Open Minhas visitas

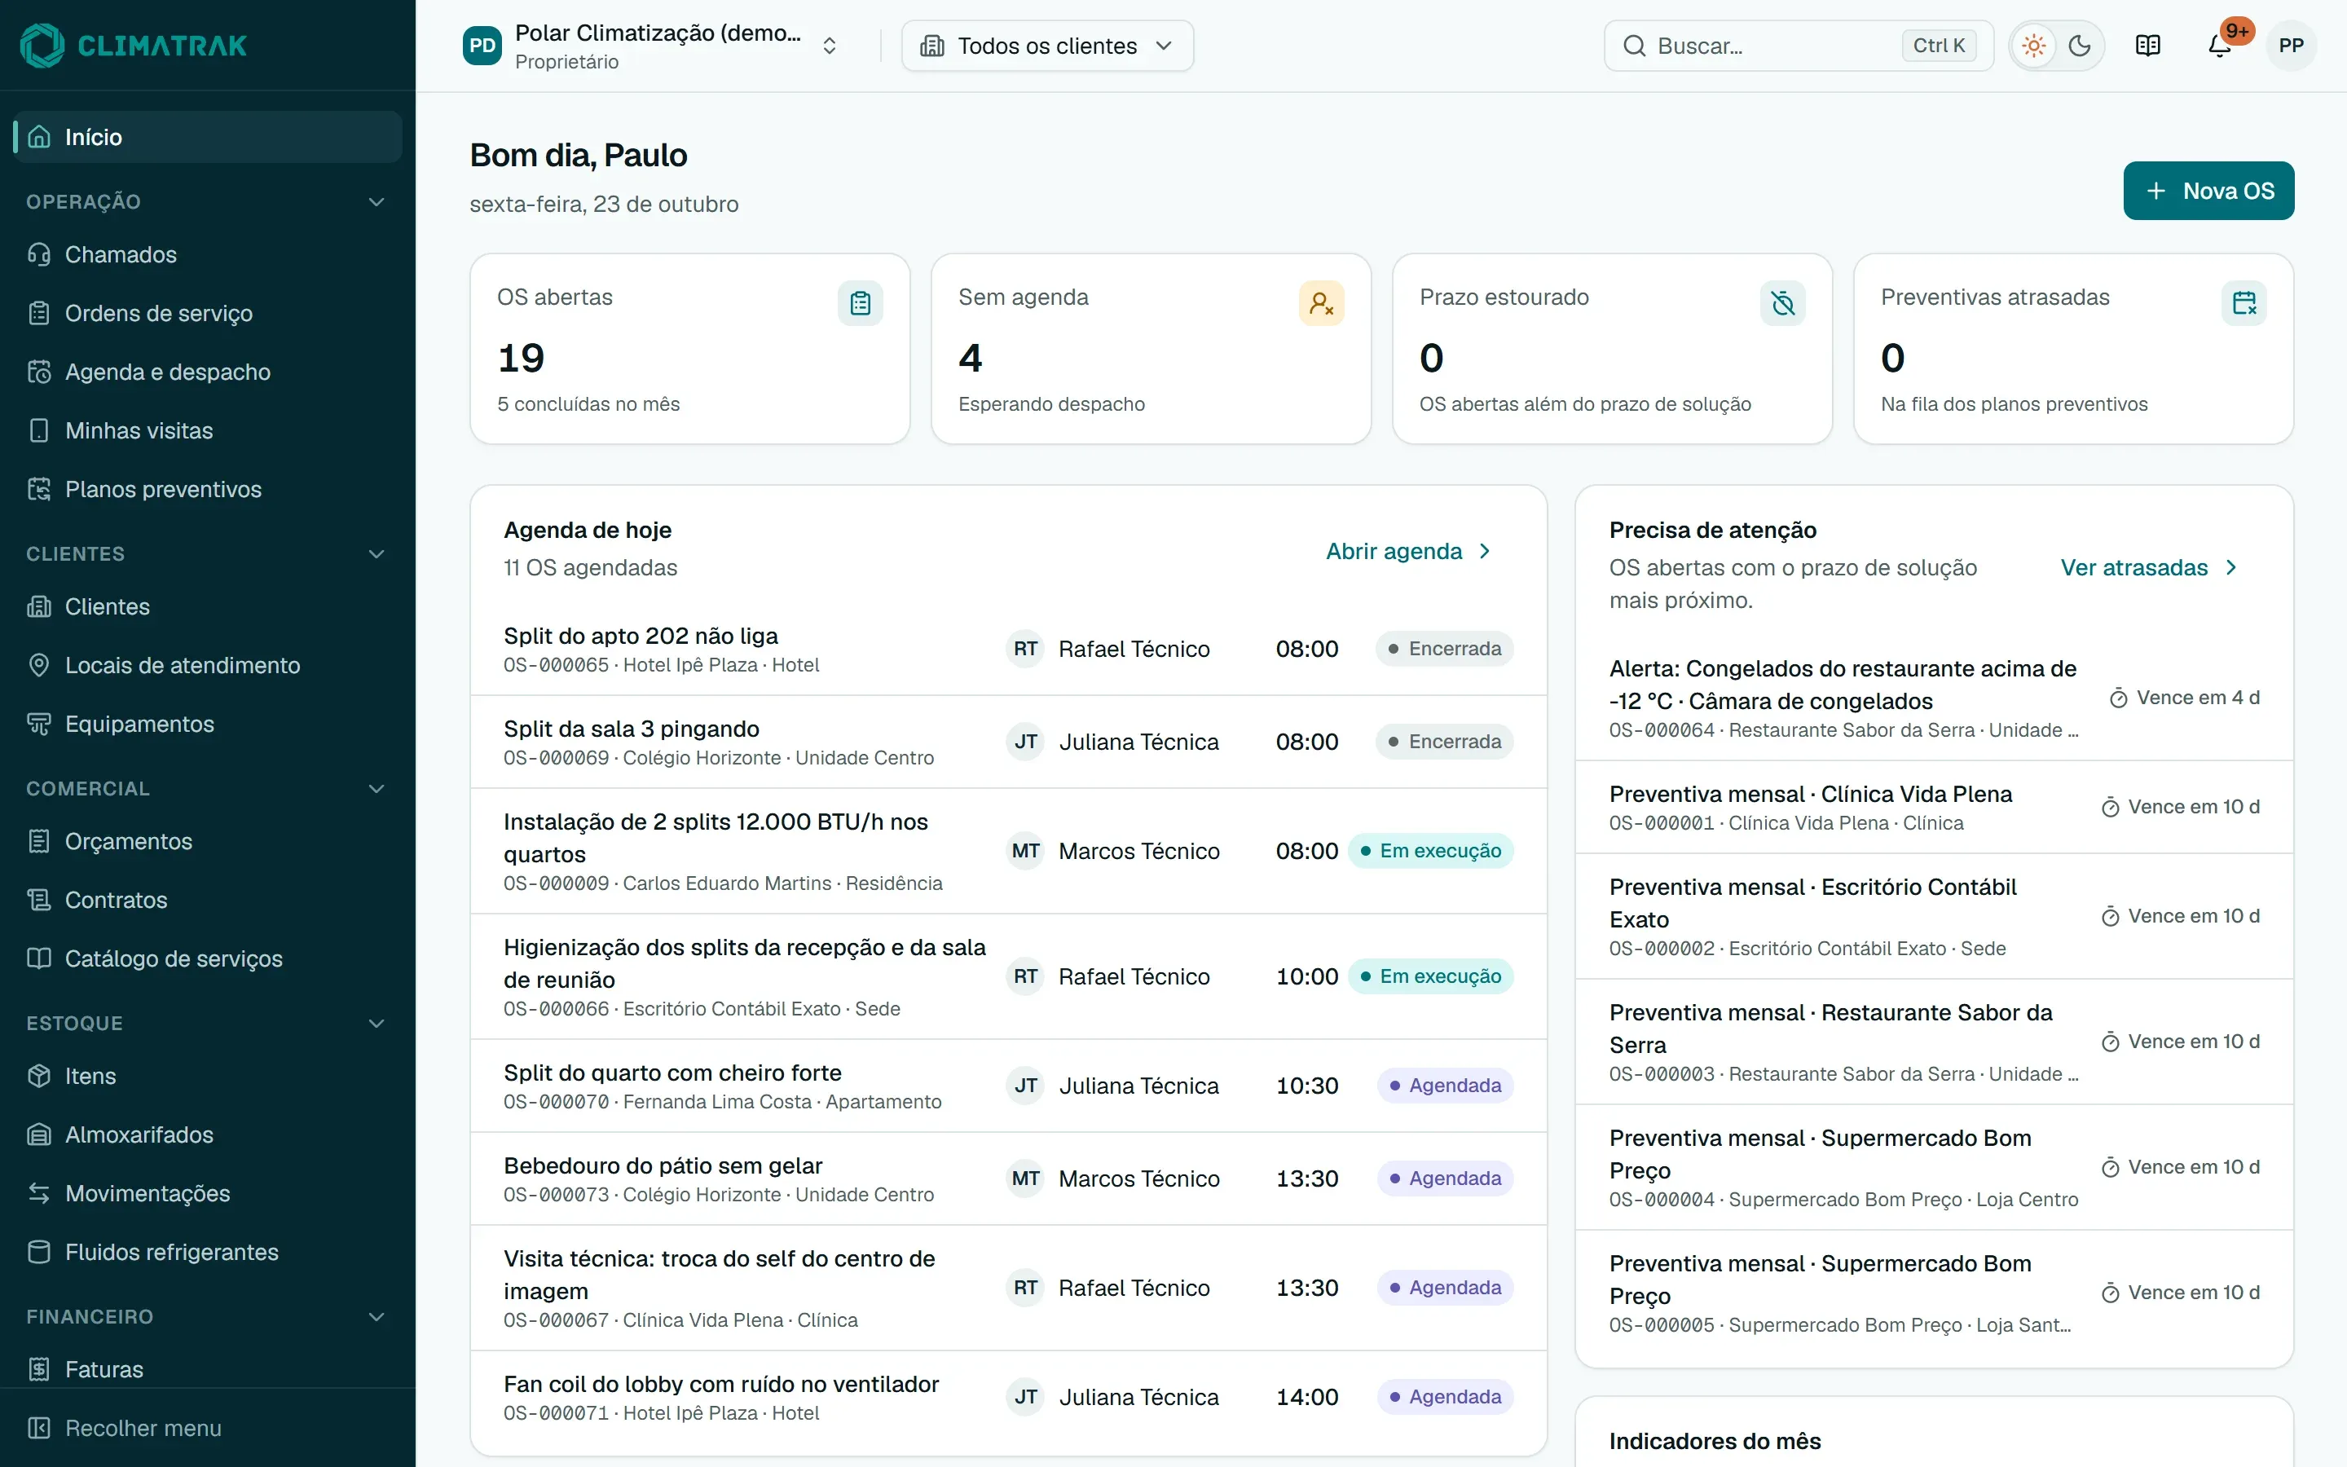(x=208, y=431)
